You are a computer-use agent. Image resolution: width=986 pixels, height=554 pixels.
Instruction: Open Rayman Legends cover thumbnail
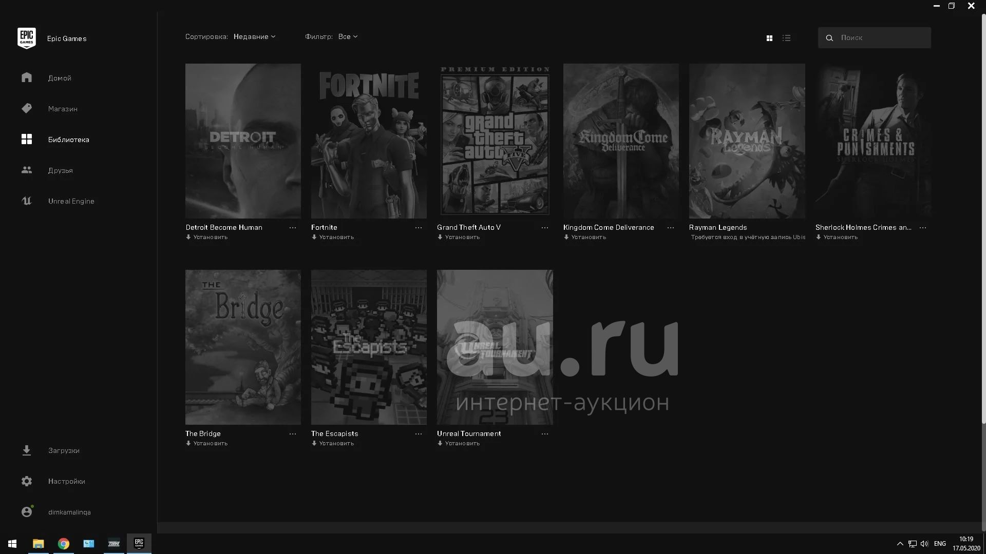[747, 141]
